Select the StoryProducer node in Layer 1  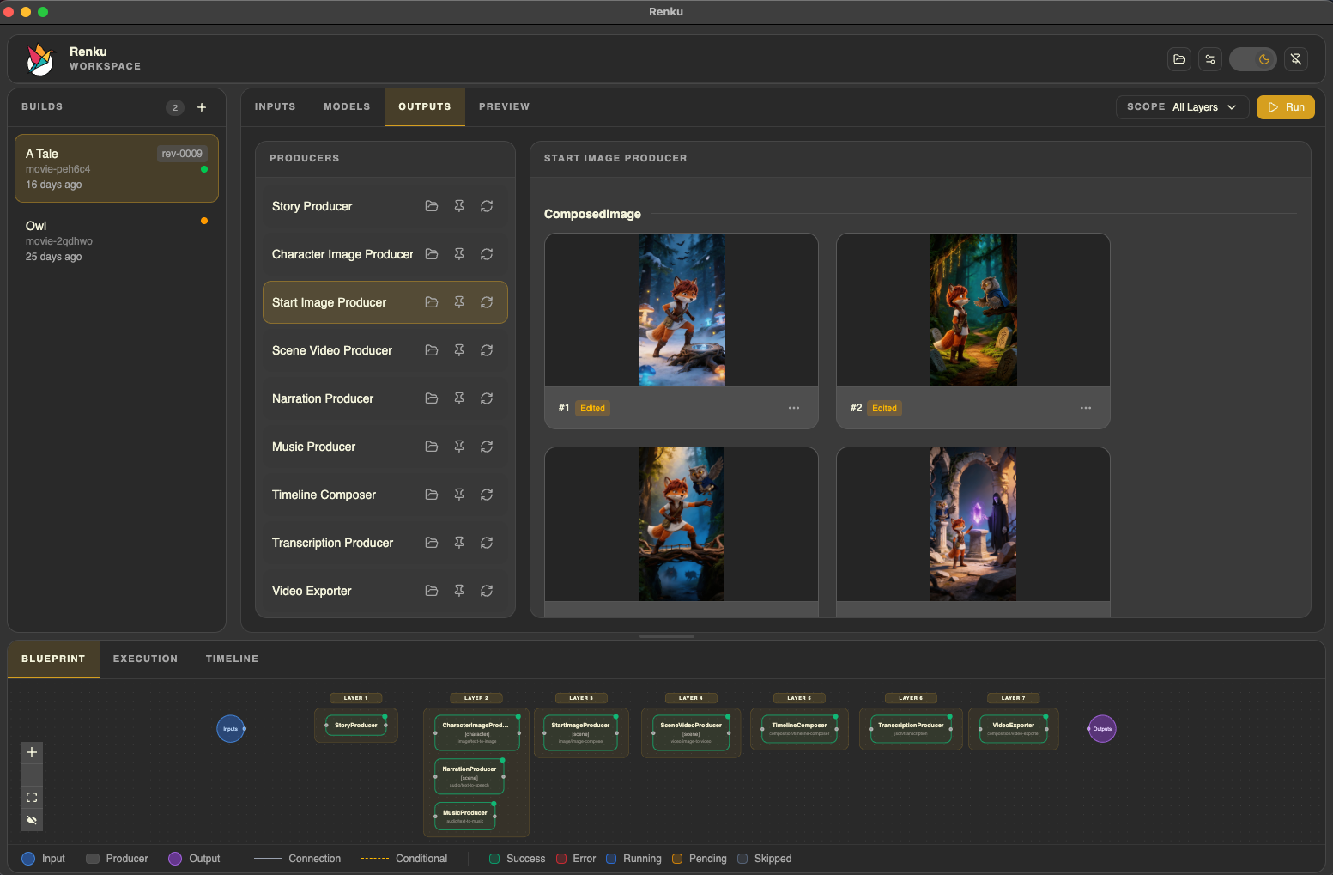tap(356, 726)
